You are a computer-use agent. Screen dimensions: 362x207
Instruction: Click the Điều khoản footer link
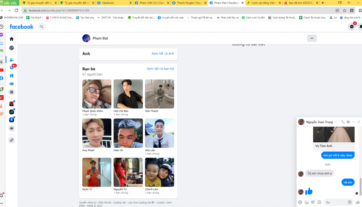point(105,202)
